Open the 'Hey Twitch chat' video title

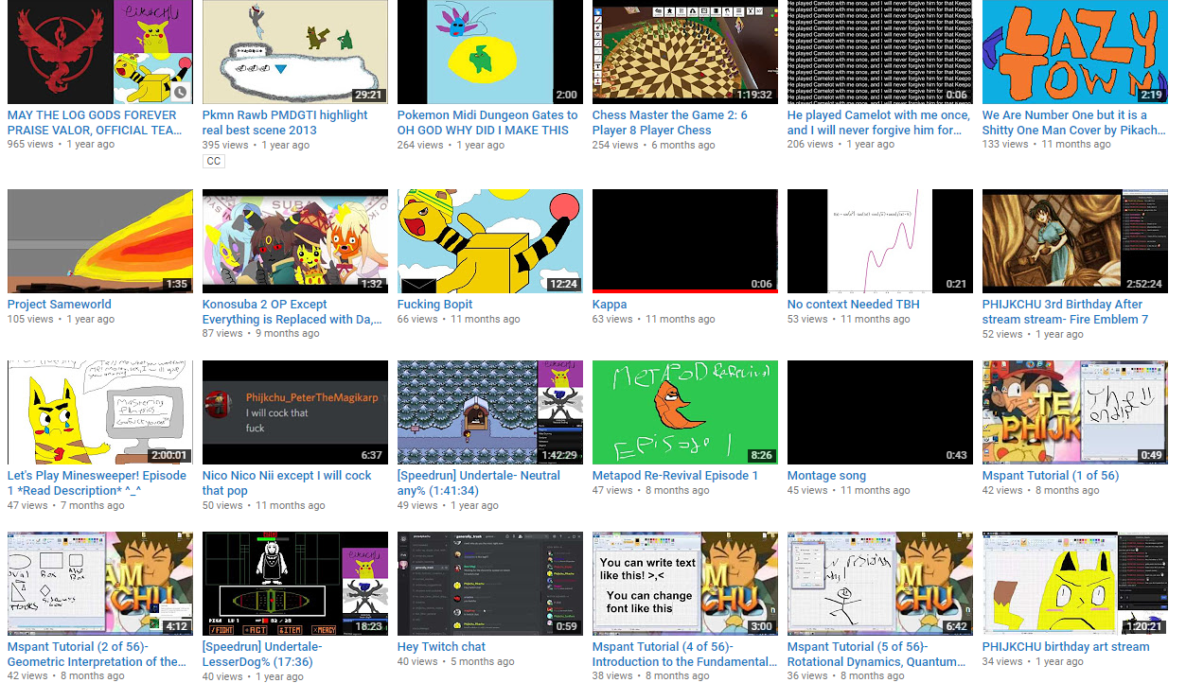[441, 647]
